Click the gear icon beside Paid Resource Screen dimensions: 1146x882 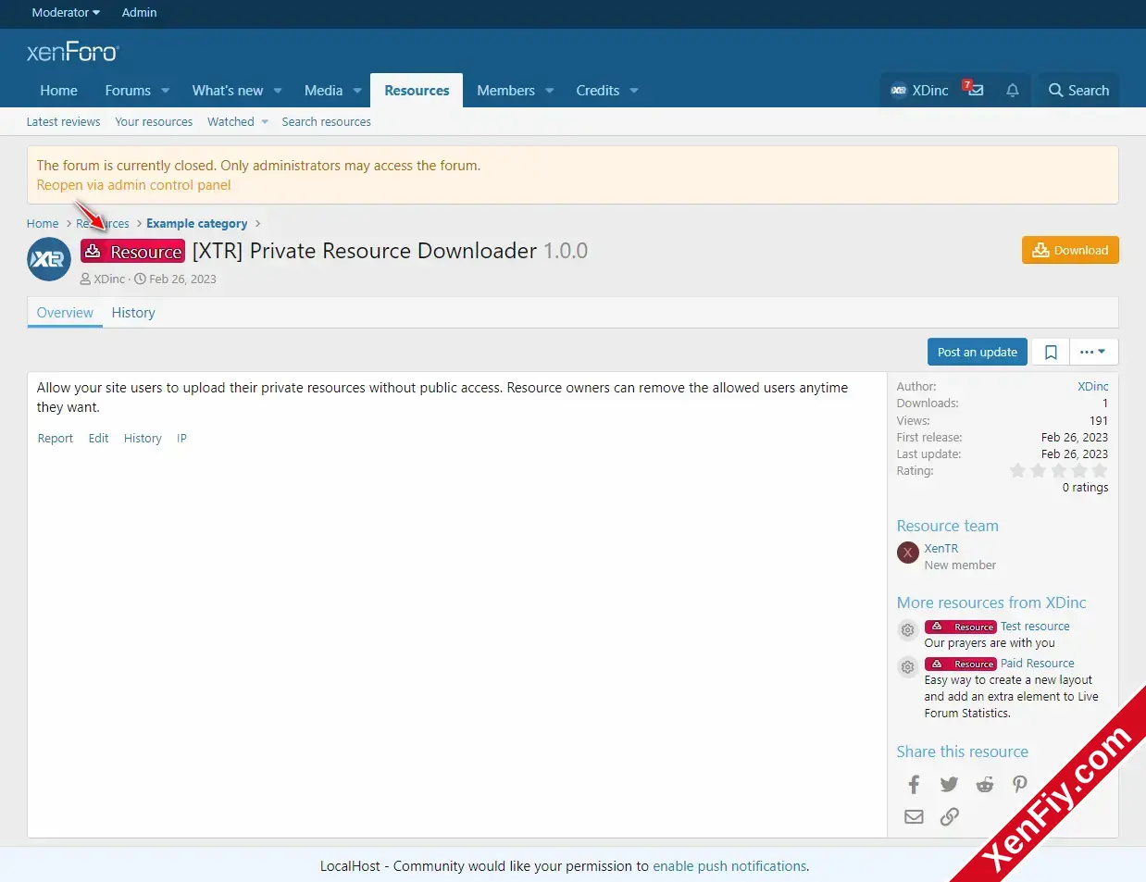tap(908, 667)
